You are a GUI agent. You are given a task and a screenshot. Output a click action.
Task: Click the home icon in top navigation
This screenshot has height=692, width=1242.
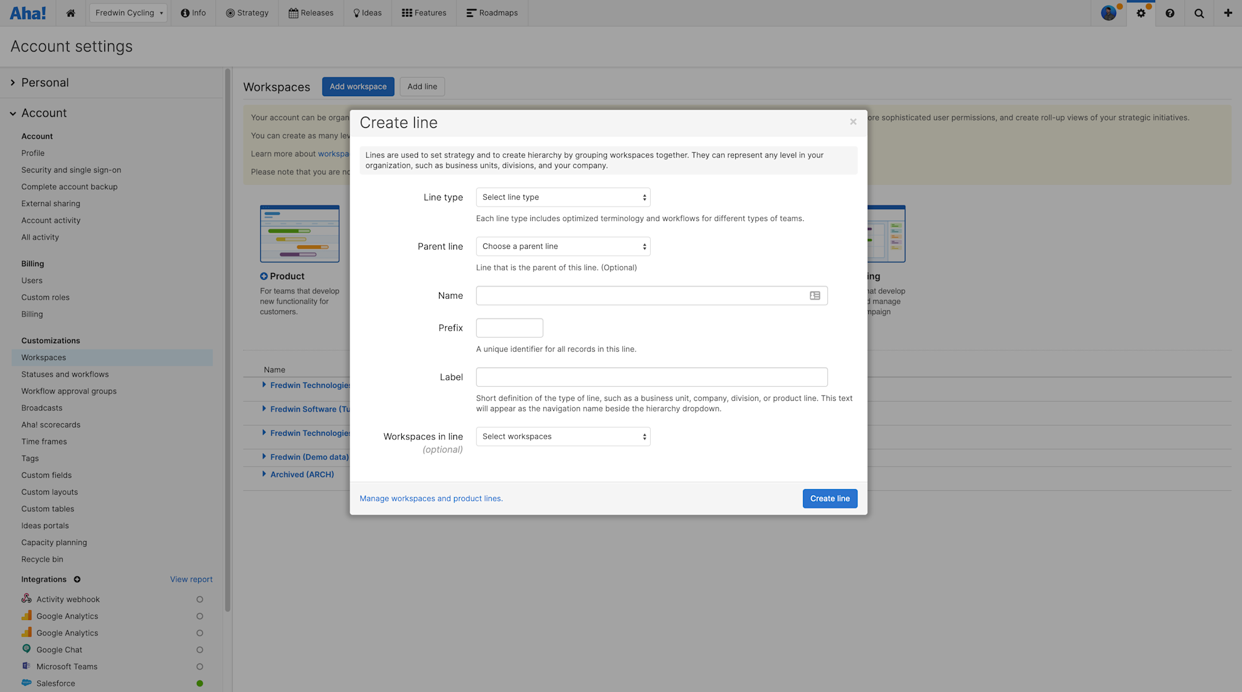coord(71,13)
